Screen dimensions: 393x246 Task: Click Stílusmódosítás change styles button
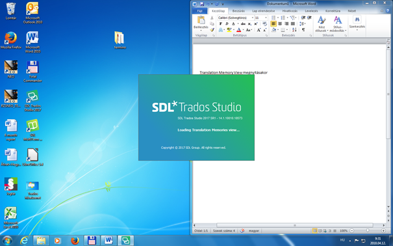(x=338, y=24)
